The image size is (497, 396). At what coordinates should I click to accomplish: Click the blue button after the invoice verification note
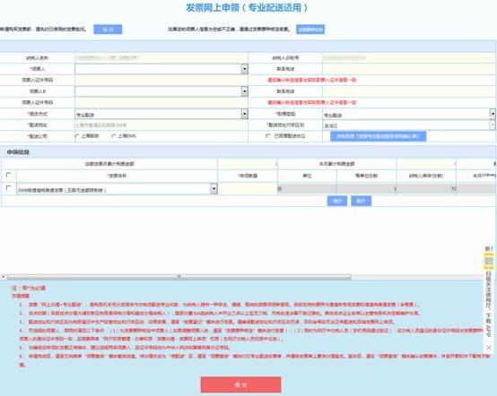108,30
